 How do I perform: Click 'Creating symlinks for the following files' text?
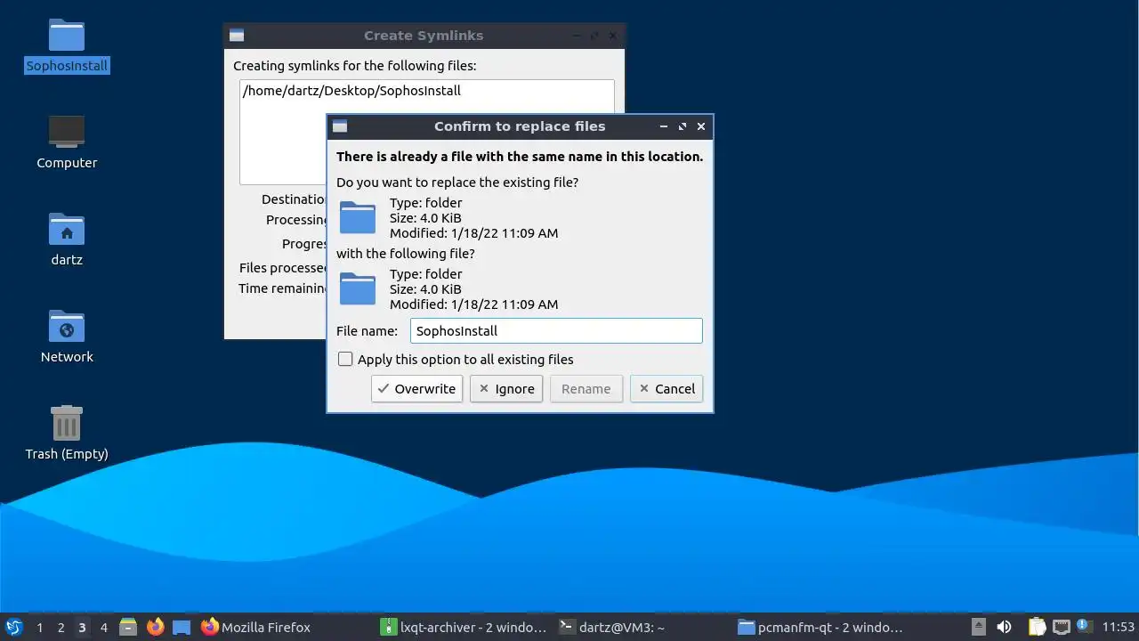pos(354,66)
